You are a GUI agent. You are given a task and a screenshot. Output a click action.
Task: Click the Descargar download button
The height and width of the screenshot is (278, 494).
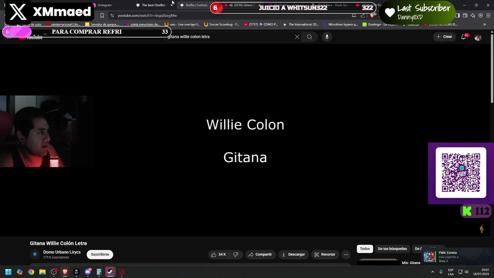293,254
